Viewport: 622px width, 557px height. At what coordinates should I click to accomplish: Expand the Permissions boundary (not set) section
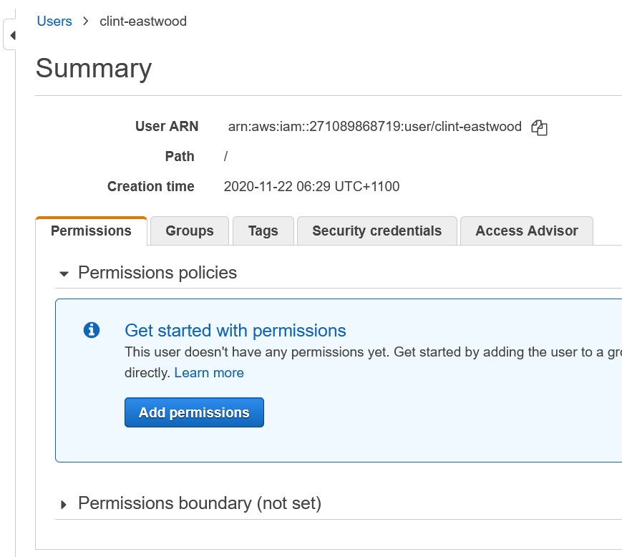pyautogui.click(x=64, y=504)
